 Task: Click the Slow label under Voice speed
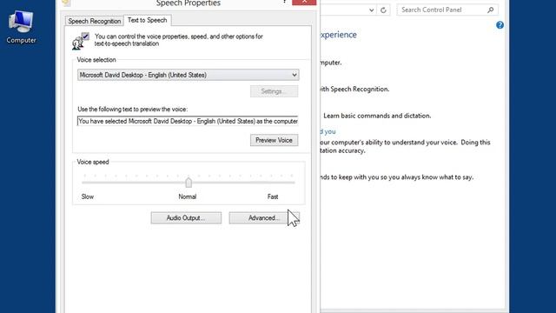click(88, 196)
